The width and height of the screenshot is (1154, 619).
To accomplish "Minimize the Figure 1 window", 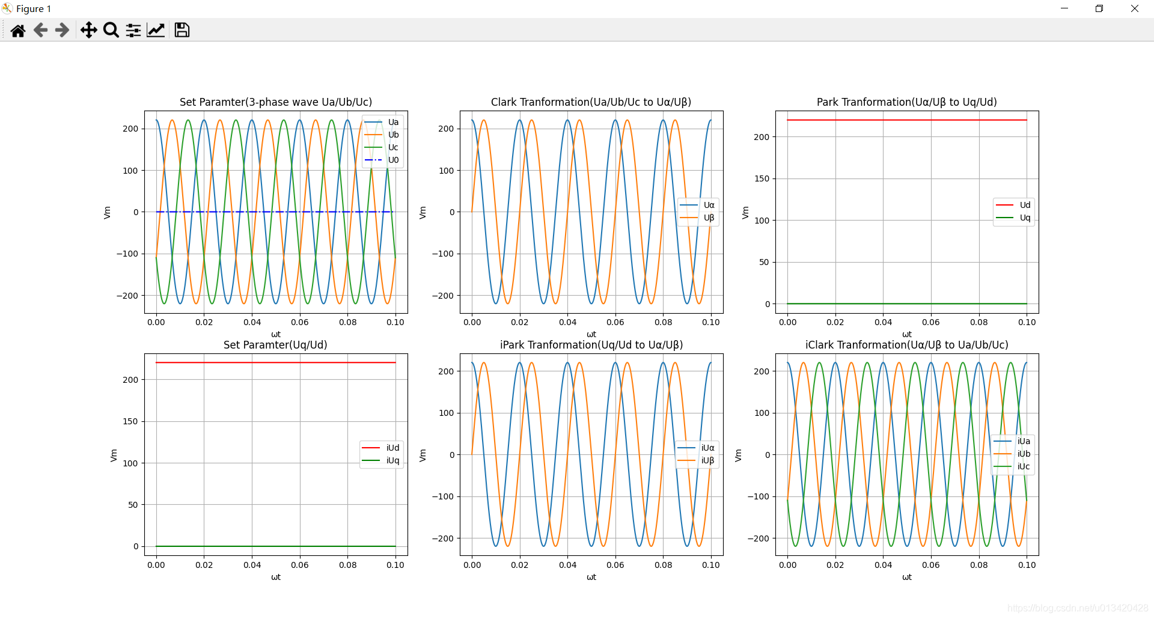I will [1064, 8].
